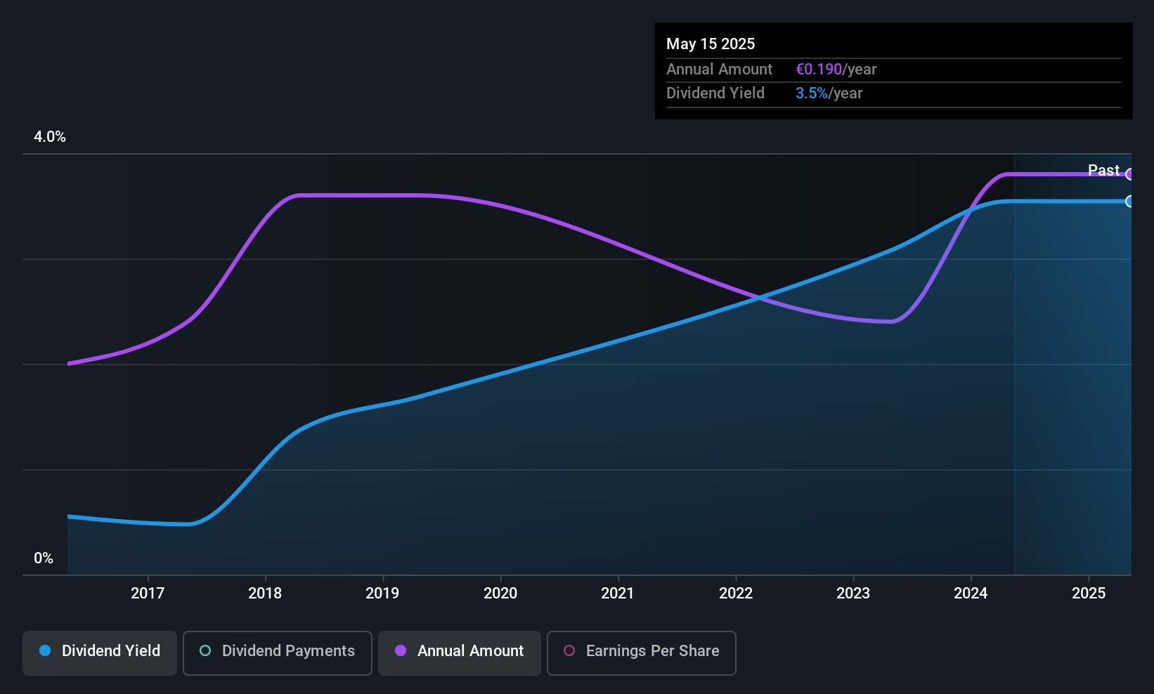Click the 3.5% dividend yield value
This screenshot has width=1154, height=694.
(812, 93)
